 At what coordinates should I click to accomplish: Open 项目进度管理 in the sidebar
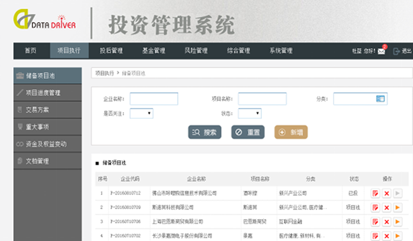48,93
